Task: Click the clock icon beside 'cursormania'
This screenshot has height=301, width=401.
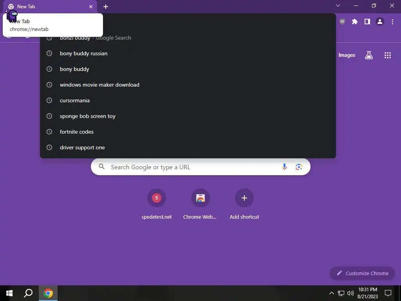Action: pyautogui.click(x=49, y=100)
